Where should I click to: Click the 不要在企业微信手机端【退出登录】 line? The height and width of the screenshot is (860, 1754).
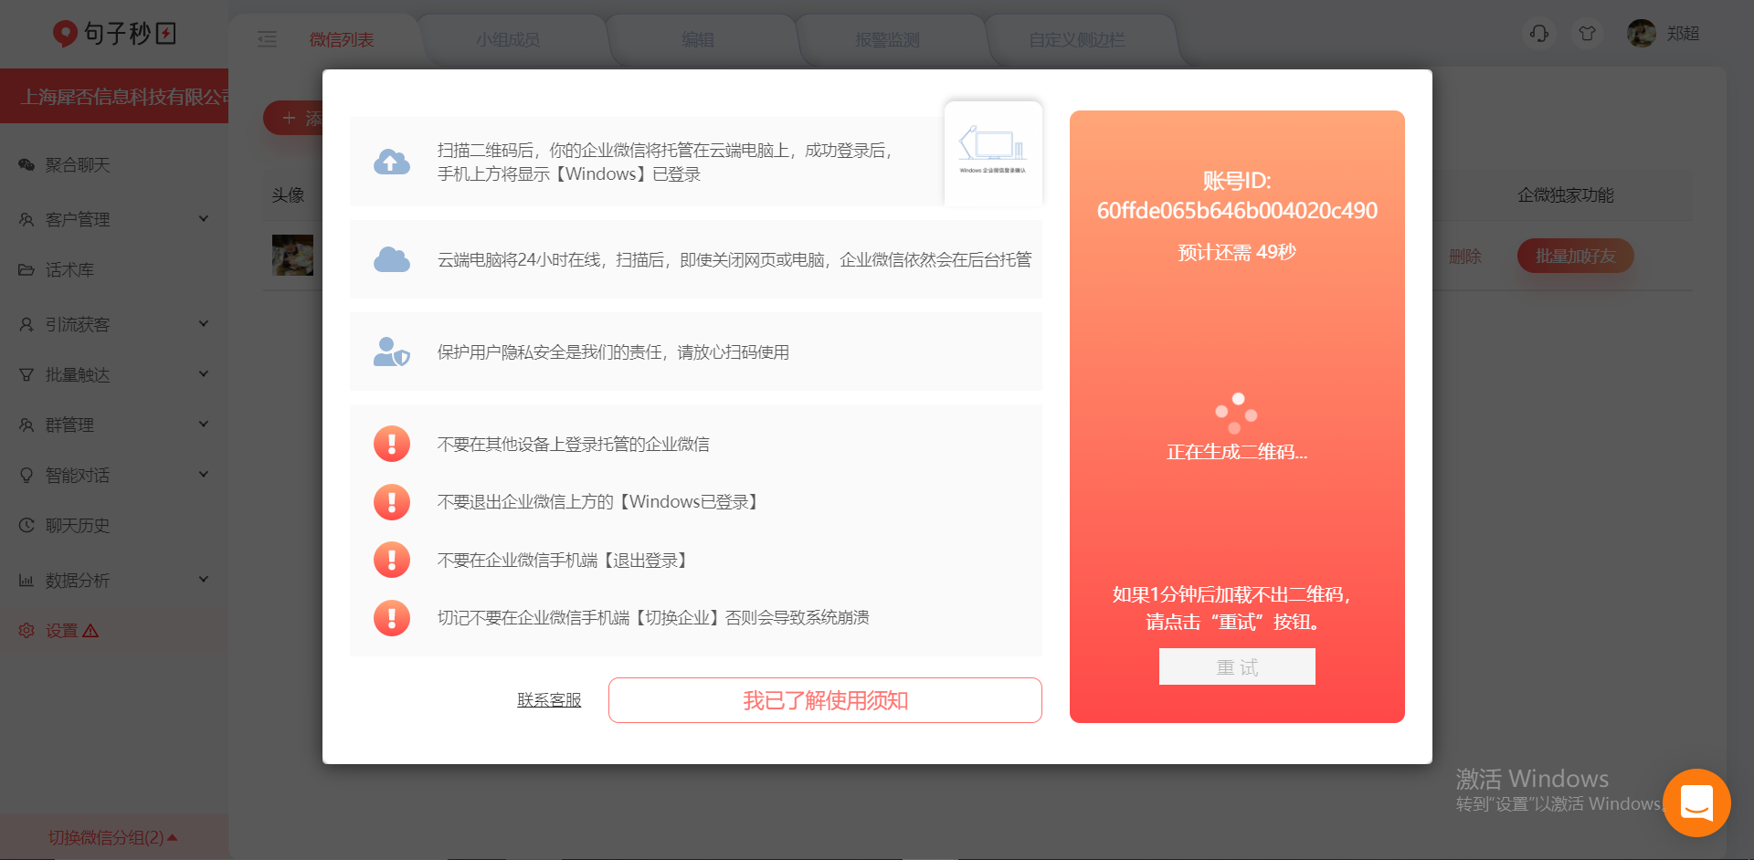click(564, 561)
